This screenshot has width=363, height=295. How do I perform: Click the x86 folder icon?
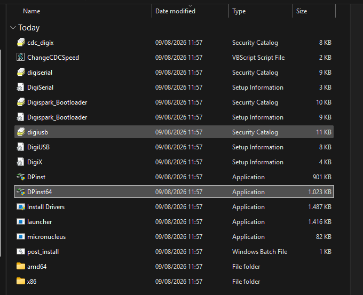[x=21, y=281]
